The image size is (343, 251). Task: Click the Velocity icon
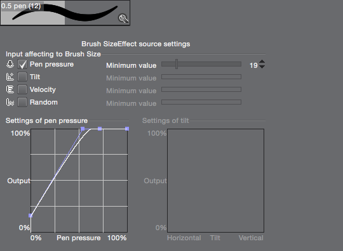10,89
